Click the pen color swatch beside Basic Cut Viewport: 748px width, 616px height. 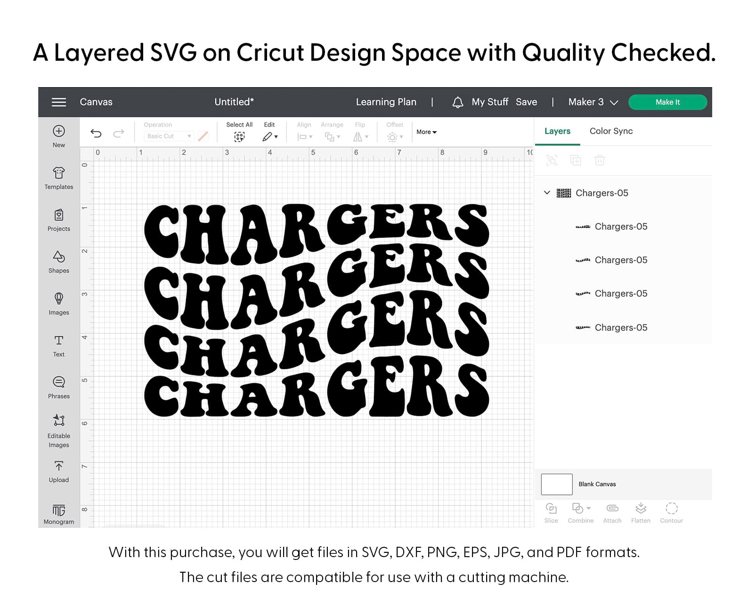(x=203, y=136)
